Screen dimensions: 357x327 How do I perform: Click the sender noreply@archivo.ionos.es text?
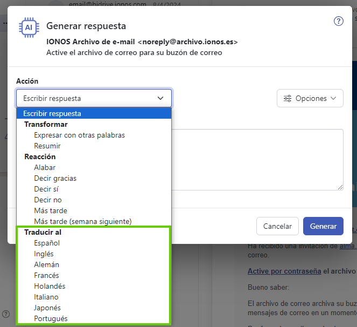(x=187, y=42)
